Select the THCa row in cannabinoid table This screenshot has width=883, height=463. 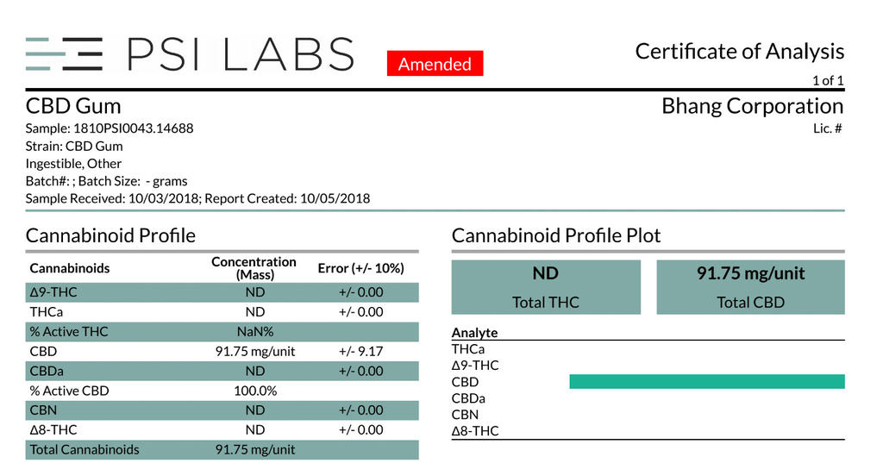point(222,312)
